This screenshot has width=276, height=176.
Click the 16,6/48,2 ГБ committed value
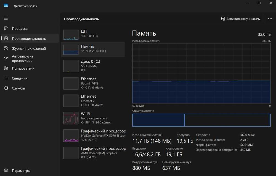pyautogui.click(x=147, y=154)
